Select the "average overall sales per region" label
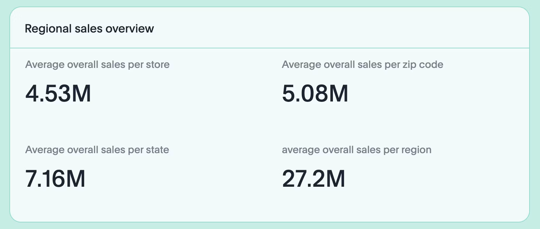 [356, 150]
